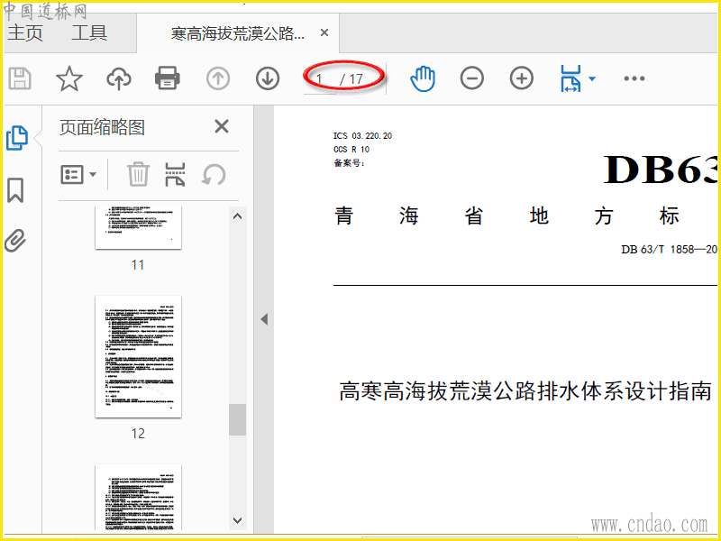Image resolution: width=721 pixels, height=541 pixels.
Task: Open the thumbnail options list icon
Action: coord(72,175)
